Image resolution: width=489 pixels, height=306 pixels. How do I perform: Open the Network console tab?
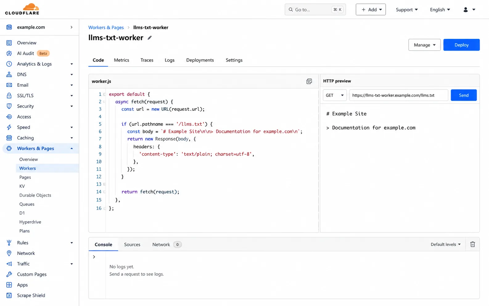(167, 244)
